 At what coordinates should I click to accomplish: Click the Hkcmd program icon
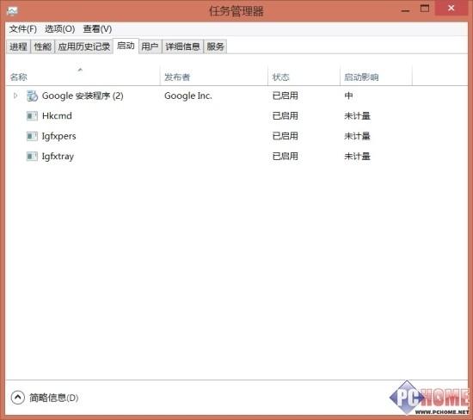[x=32, y=116]
